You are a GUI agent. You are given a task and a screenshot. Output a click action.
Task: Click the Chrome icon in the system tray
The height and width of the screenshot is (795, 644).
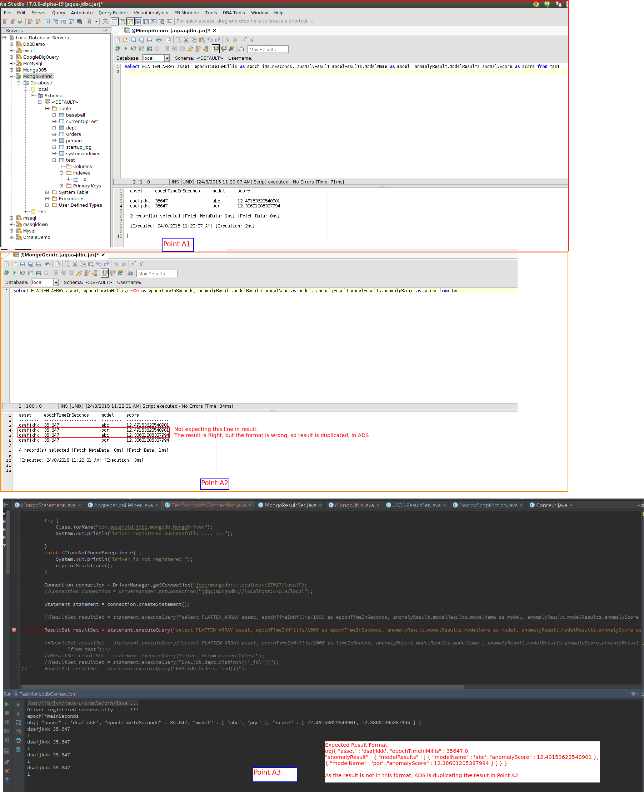(x=536, y=4)
